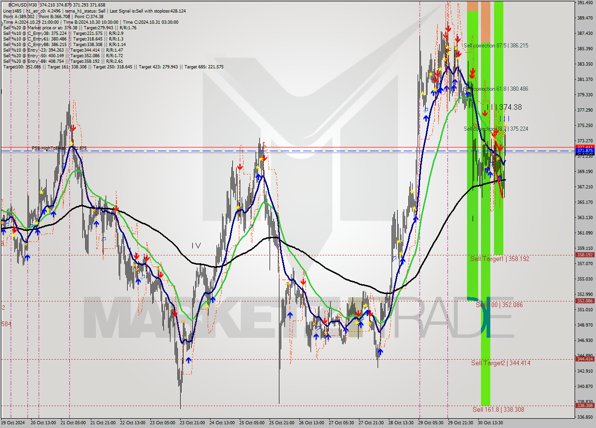
Task: Click the 348.970 price axis value
Action: 585,325
